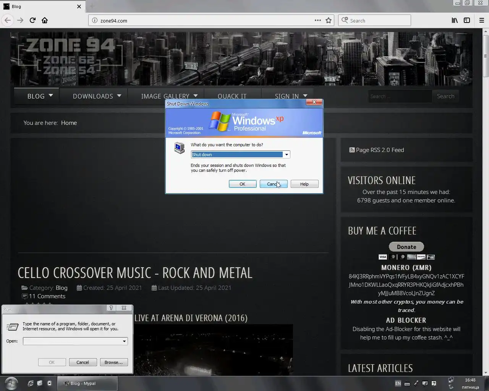This screenshot has width=489, height=391.
Task: Open the browser hamburger menu
Action: 482,20
